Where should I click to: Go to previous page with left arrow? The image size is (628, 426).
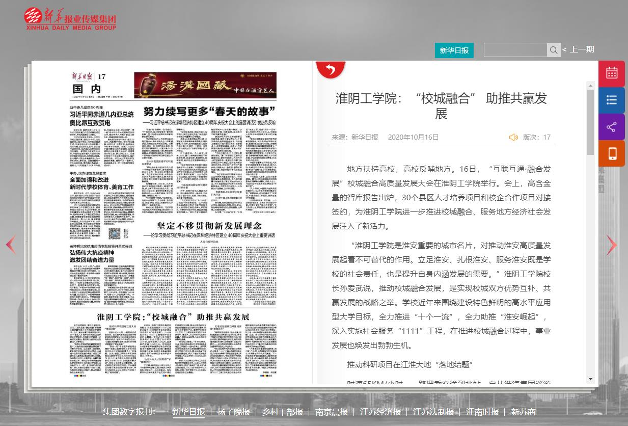[x=11, y=245]
